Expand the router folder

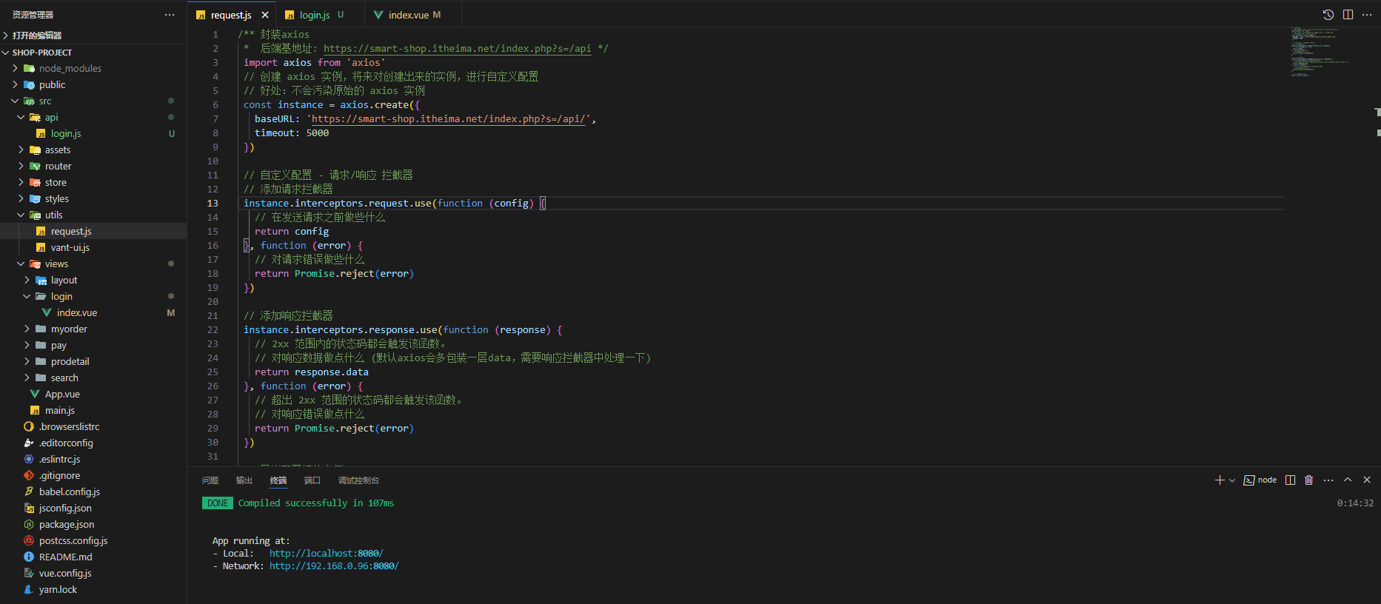tap(93, 166)
